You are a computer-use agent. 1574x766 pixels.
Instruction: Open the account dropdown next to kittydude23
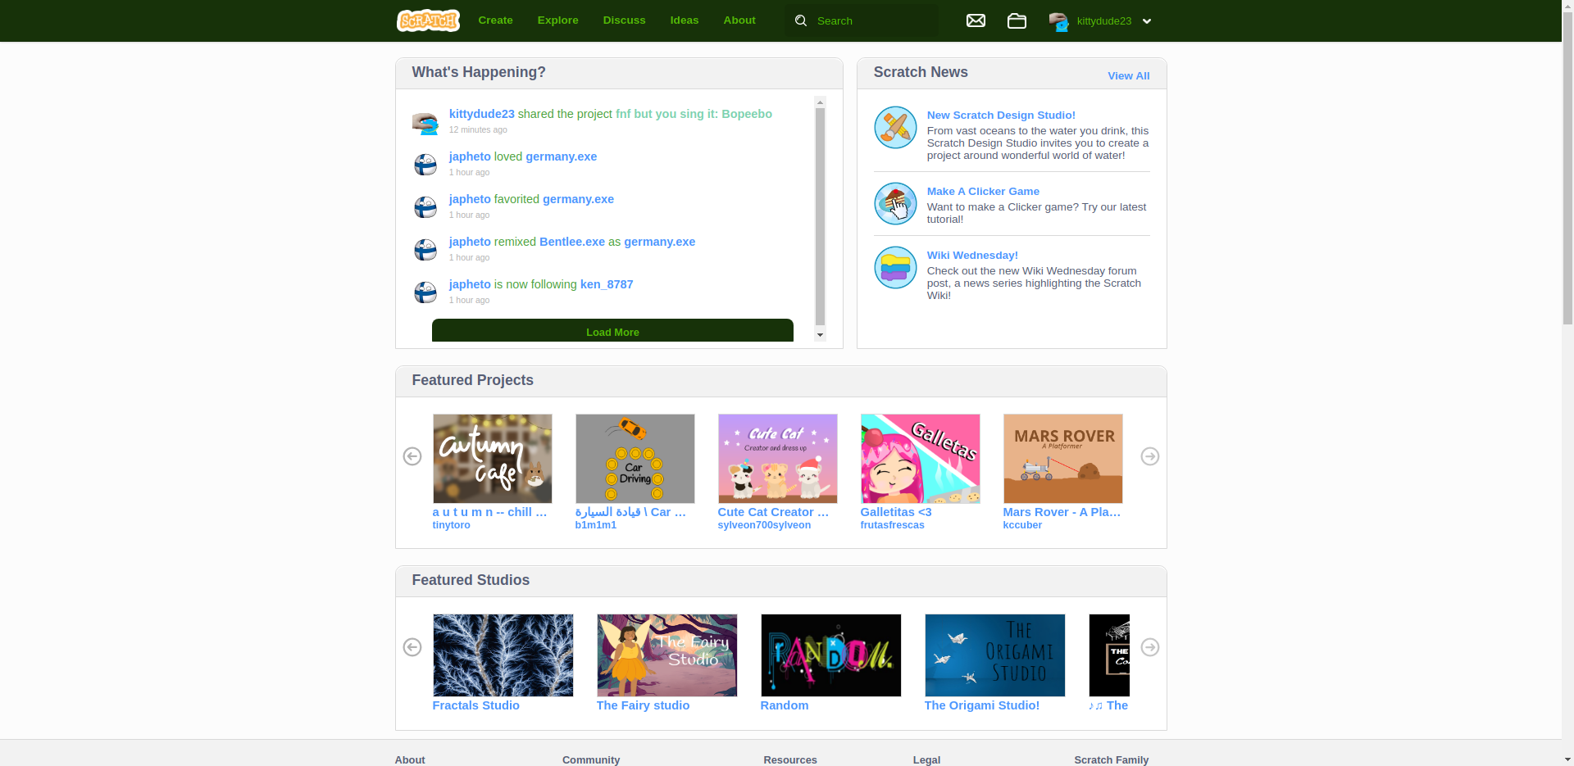coord(1147,21)
